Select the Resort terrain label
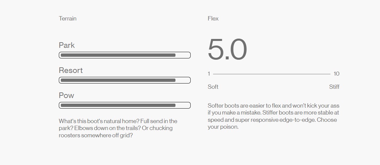 click(71, 70)
